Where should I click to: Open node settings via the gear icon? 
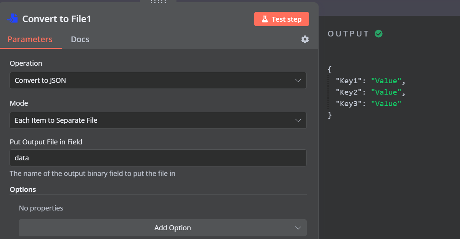point(305,39)
